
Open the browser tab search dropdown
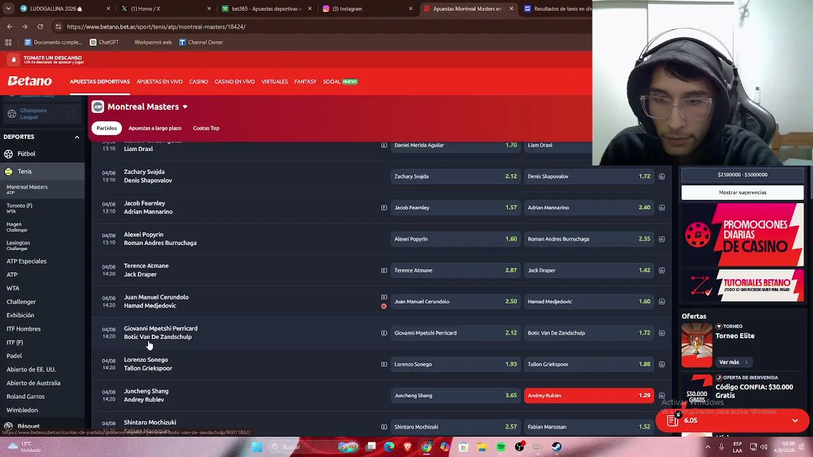8,9
